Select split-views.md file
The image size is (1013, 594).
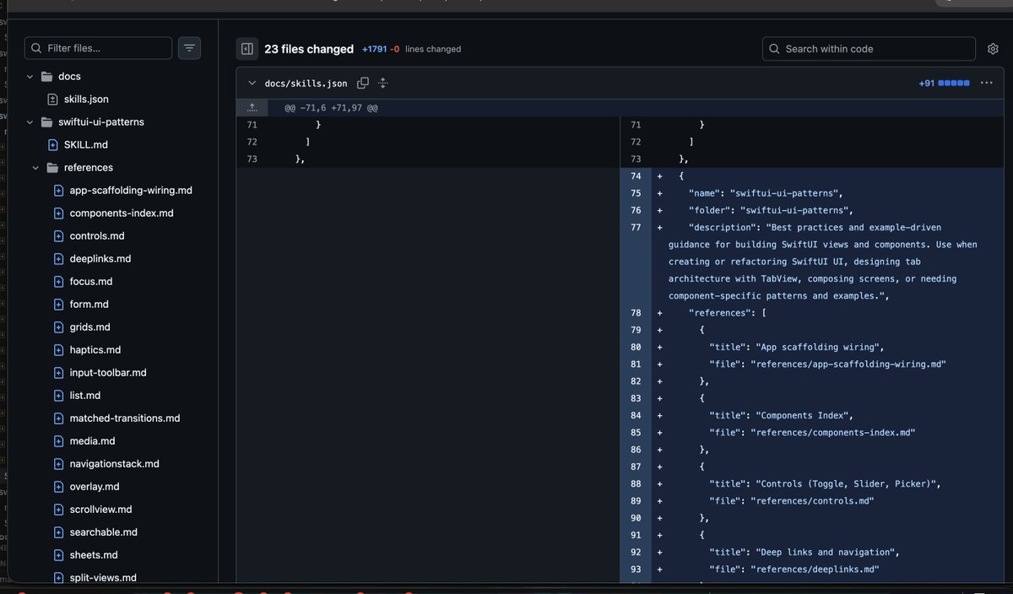103,577
